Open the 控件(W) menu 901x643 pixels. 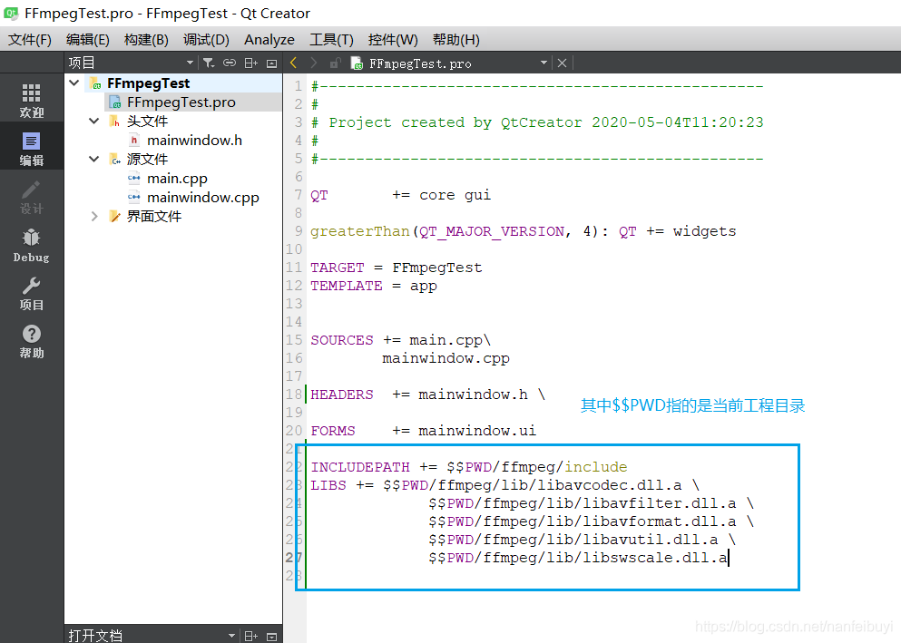pyautogui.click(x=393, y=40)
